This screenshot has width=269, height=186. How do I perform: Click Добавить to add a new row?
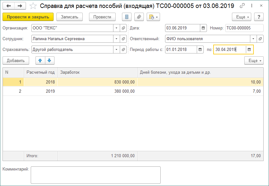point(15,61)
